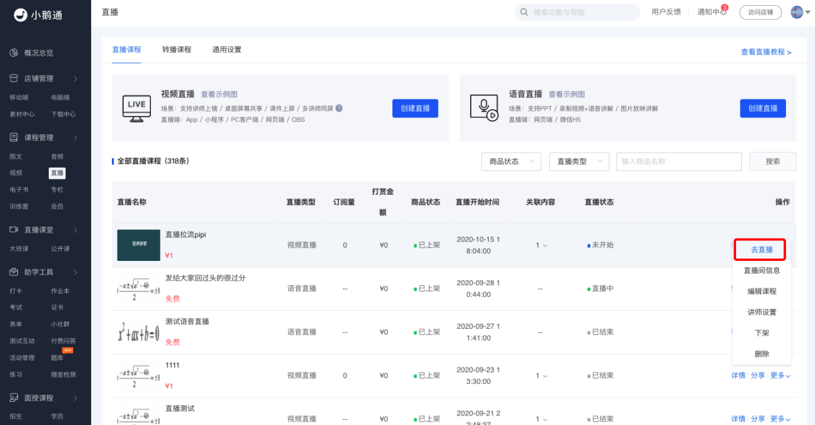Open 查看示例图 link beside 视频直播
Screen dimensions: 815x425
[219, 94]
